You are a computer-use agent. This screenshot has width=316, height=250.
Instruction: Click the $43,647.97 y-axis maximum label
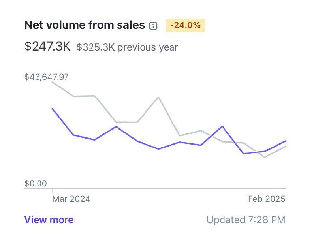pyautogui.click(x=47, y=77)
